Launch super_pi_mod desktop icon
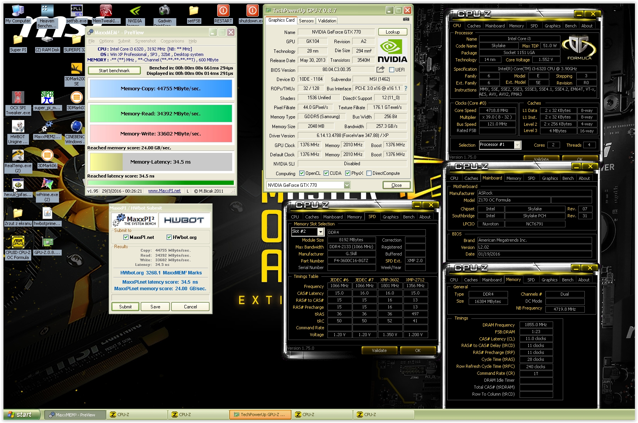Image resolution: width=638 pixels, height=423 pixels. pos(47,101)
